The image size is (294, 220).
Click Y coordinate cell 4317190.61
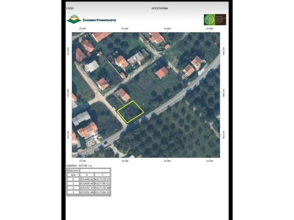tap(103, 183)
